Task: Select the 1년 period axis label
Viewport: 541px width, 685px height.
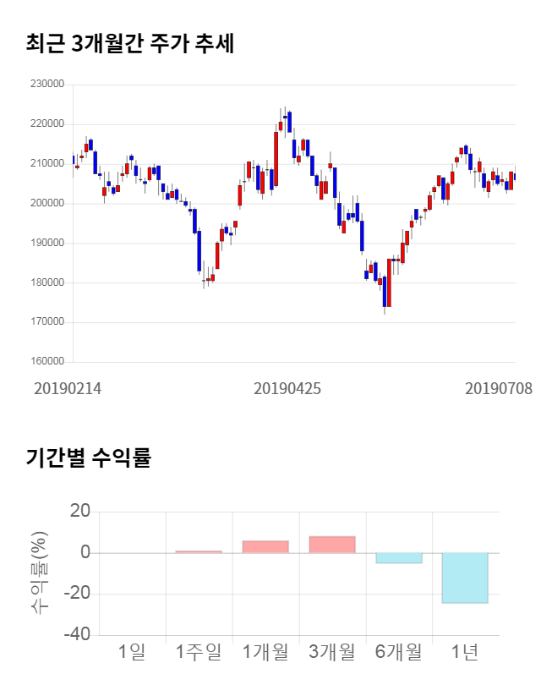Action: coord(466,652)
